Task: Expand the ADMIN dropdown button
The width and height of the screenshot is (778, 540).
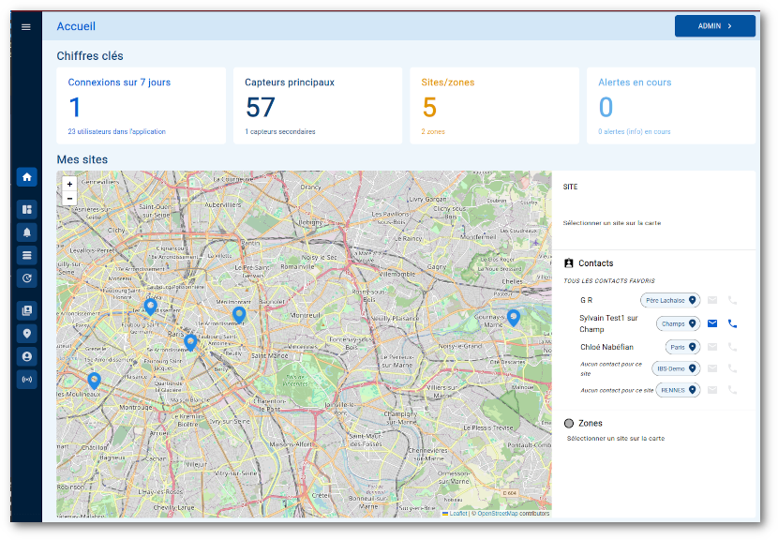Action: 714,26
